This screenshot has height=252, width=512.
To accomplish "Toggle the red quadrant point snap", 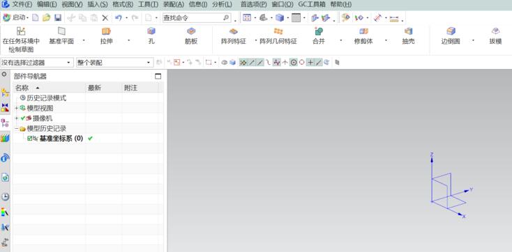I will tap(302, 62).
